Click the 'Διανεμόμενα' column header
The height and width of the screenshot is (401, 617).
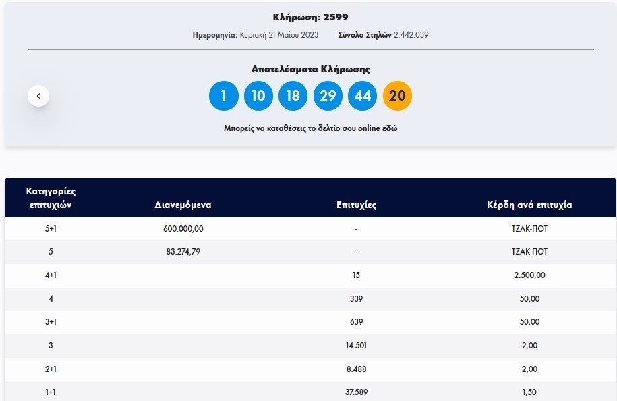183,205
